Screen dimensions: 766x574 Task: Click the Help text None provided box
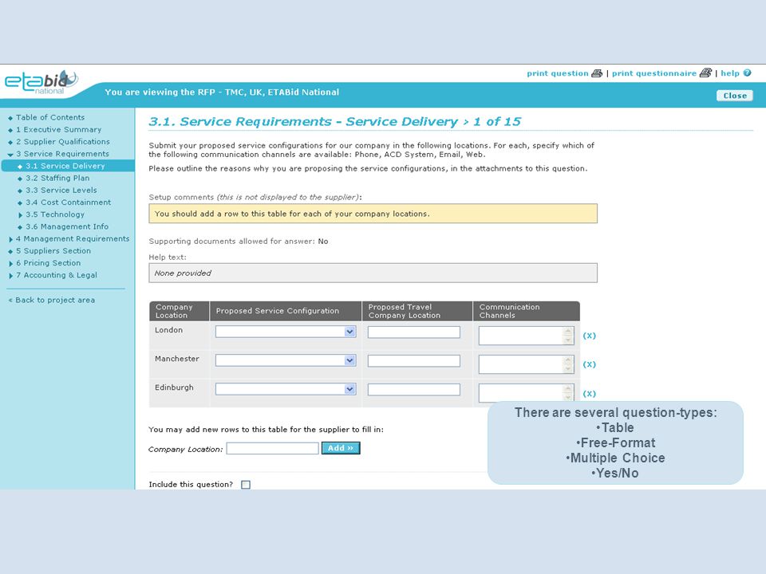click(373, 273)
